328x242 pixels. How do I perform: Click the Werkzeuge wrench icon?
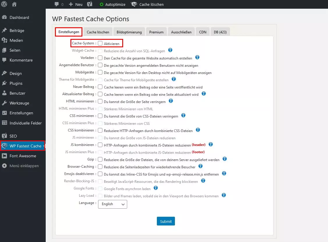[x=4, y=103]
